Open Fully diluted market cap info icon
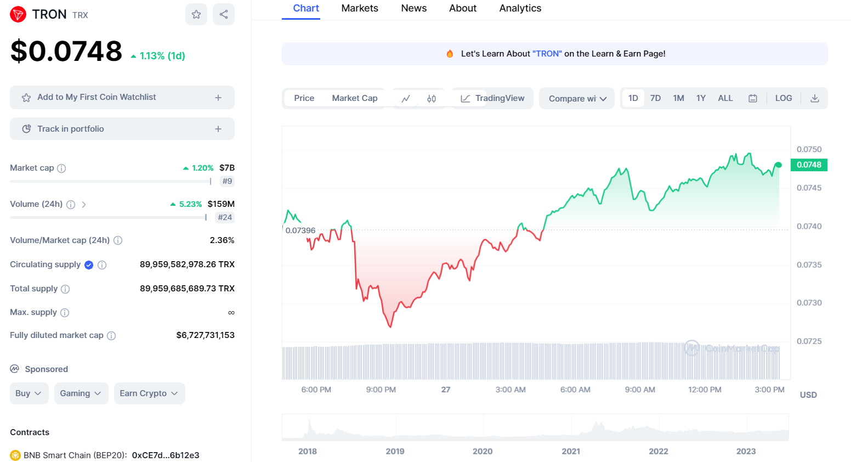851x462 pixels. point(111,336)
